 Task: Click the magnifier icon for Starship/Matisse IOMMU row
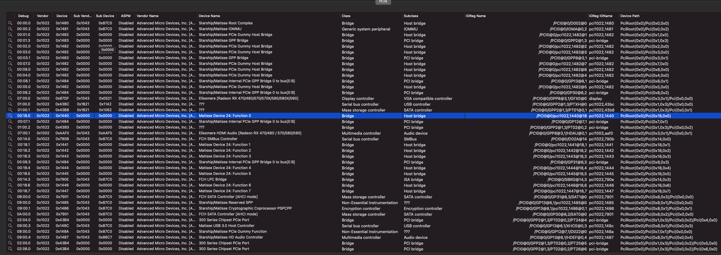tap(10, 29)
